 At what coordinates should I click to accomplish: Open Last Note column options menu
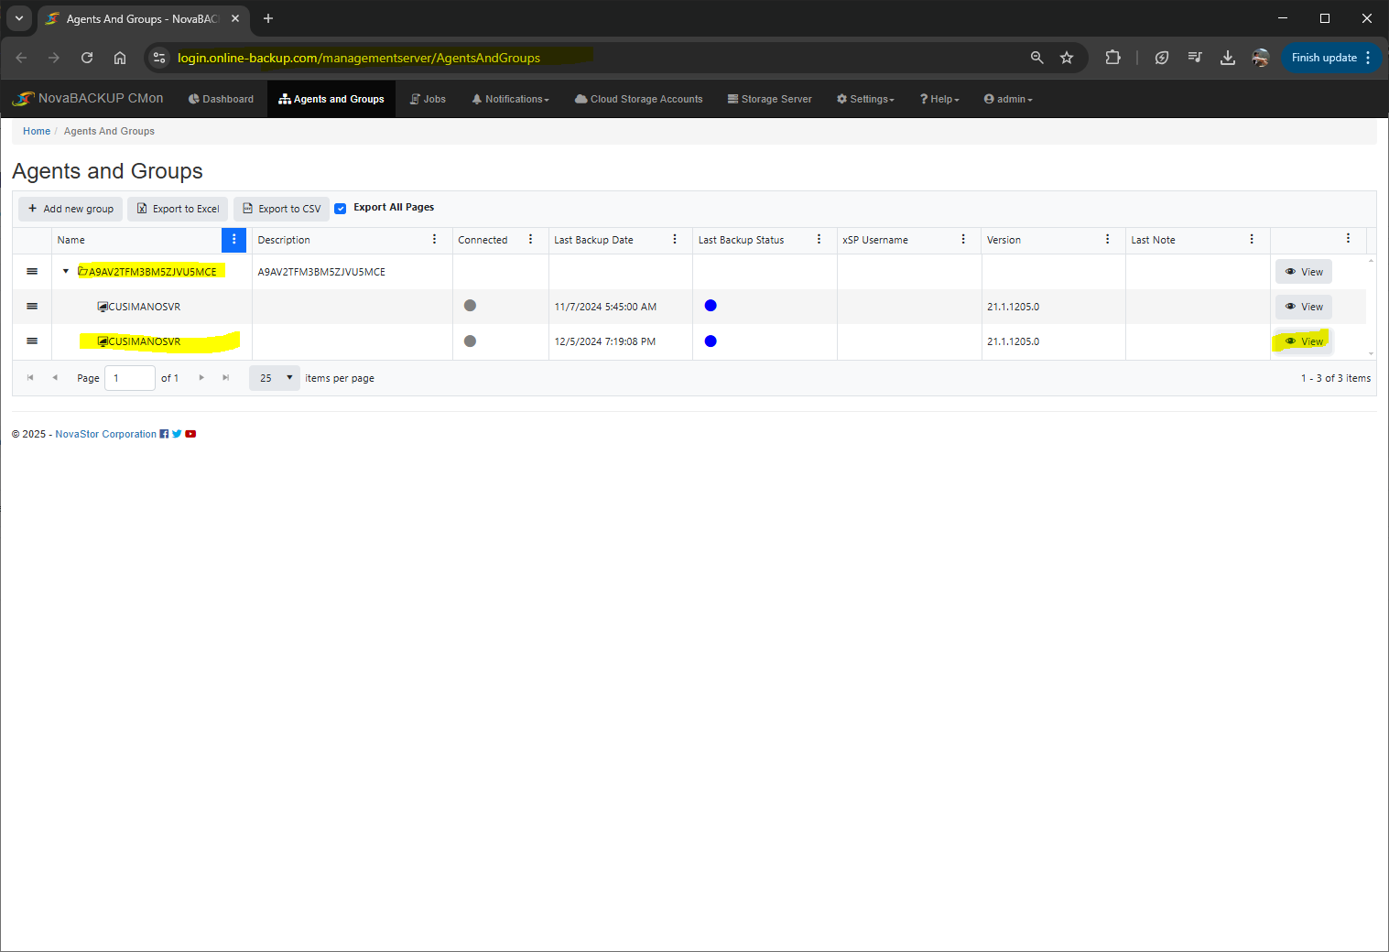[1252, 239]
